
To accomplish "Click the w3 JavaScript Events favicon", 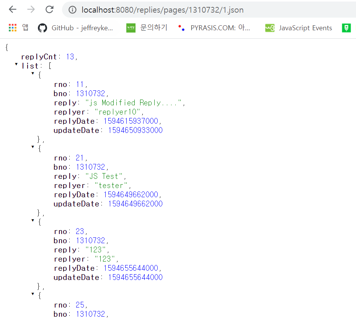I will click(270, 28).
